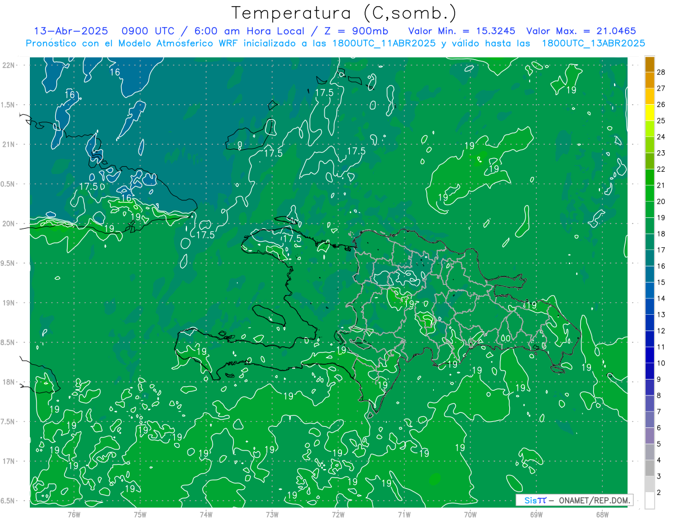Click the "18N" latitude axis label
This screenshot has width=676, height=522.
point(9,382)
